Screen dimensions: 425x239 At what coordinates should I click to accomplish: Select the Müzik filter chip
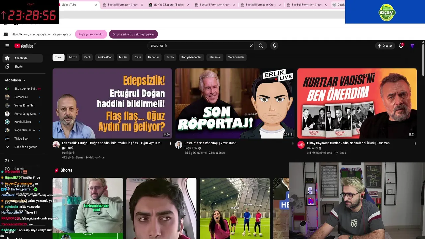73,57
